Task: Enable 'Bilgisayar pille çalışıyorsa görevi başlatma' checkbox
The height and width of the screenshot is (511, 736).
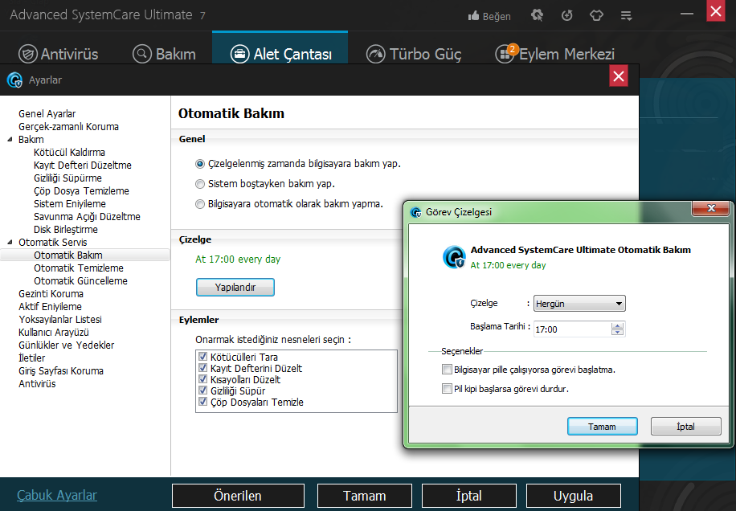Action: (x=447, y=370)
